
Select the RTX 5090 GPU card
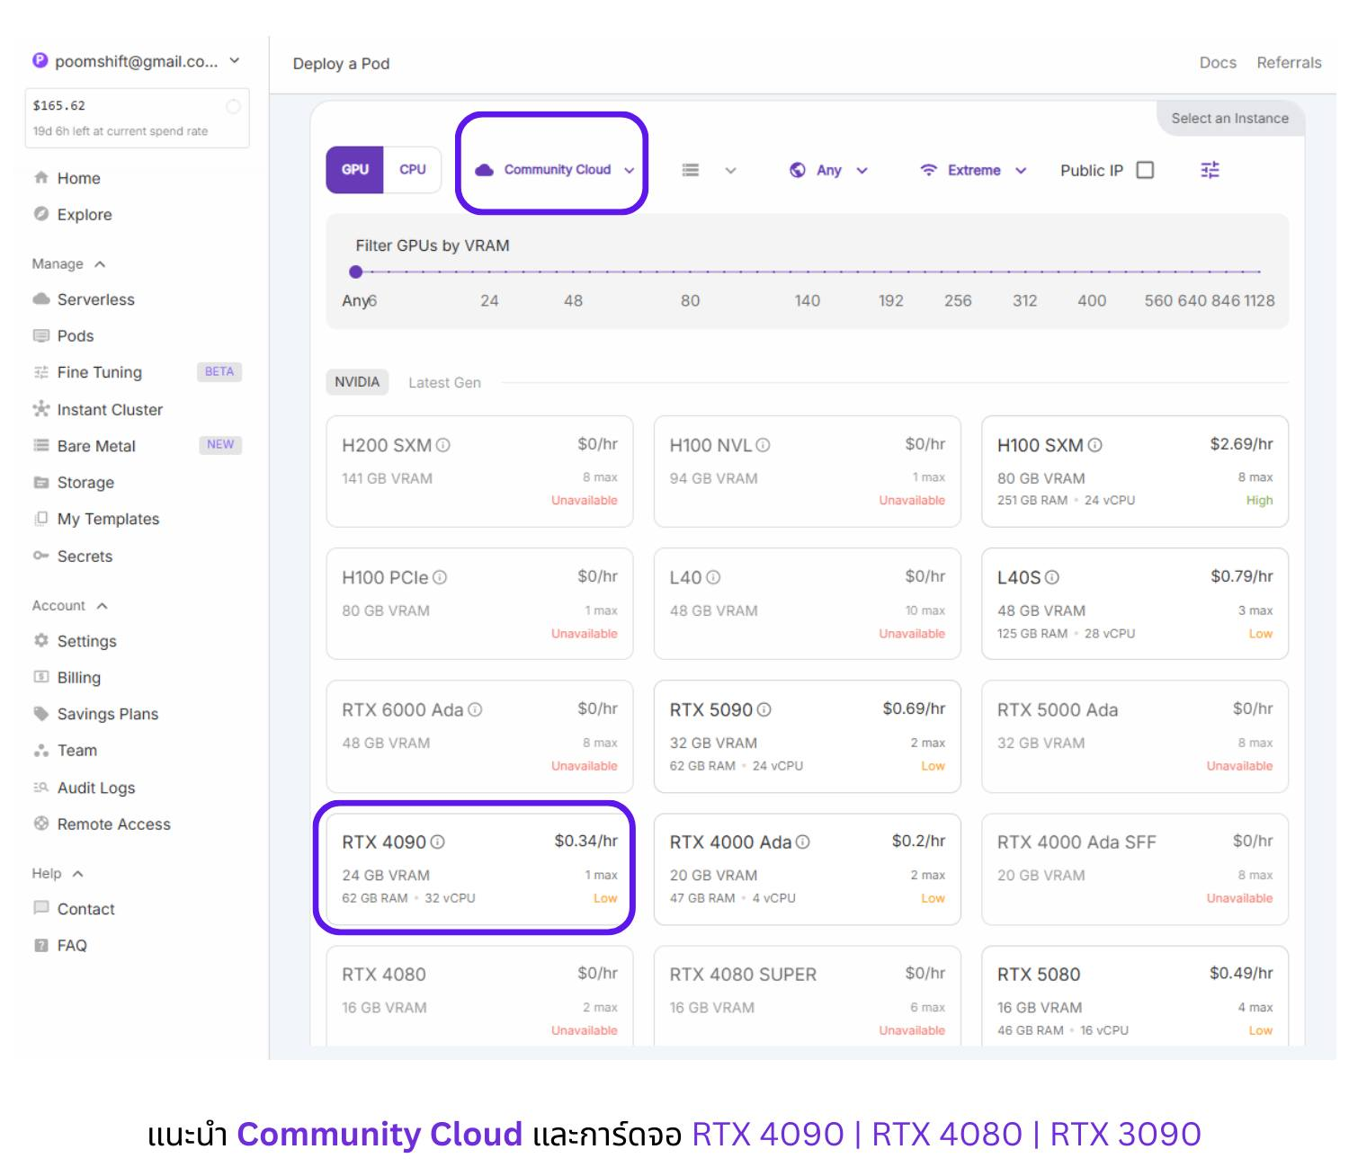[807, 736]
